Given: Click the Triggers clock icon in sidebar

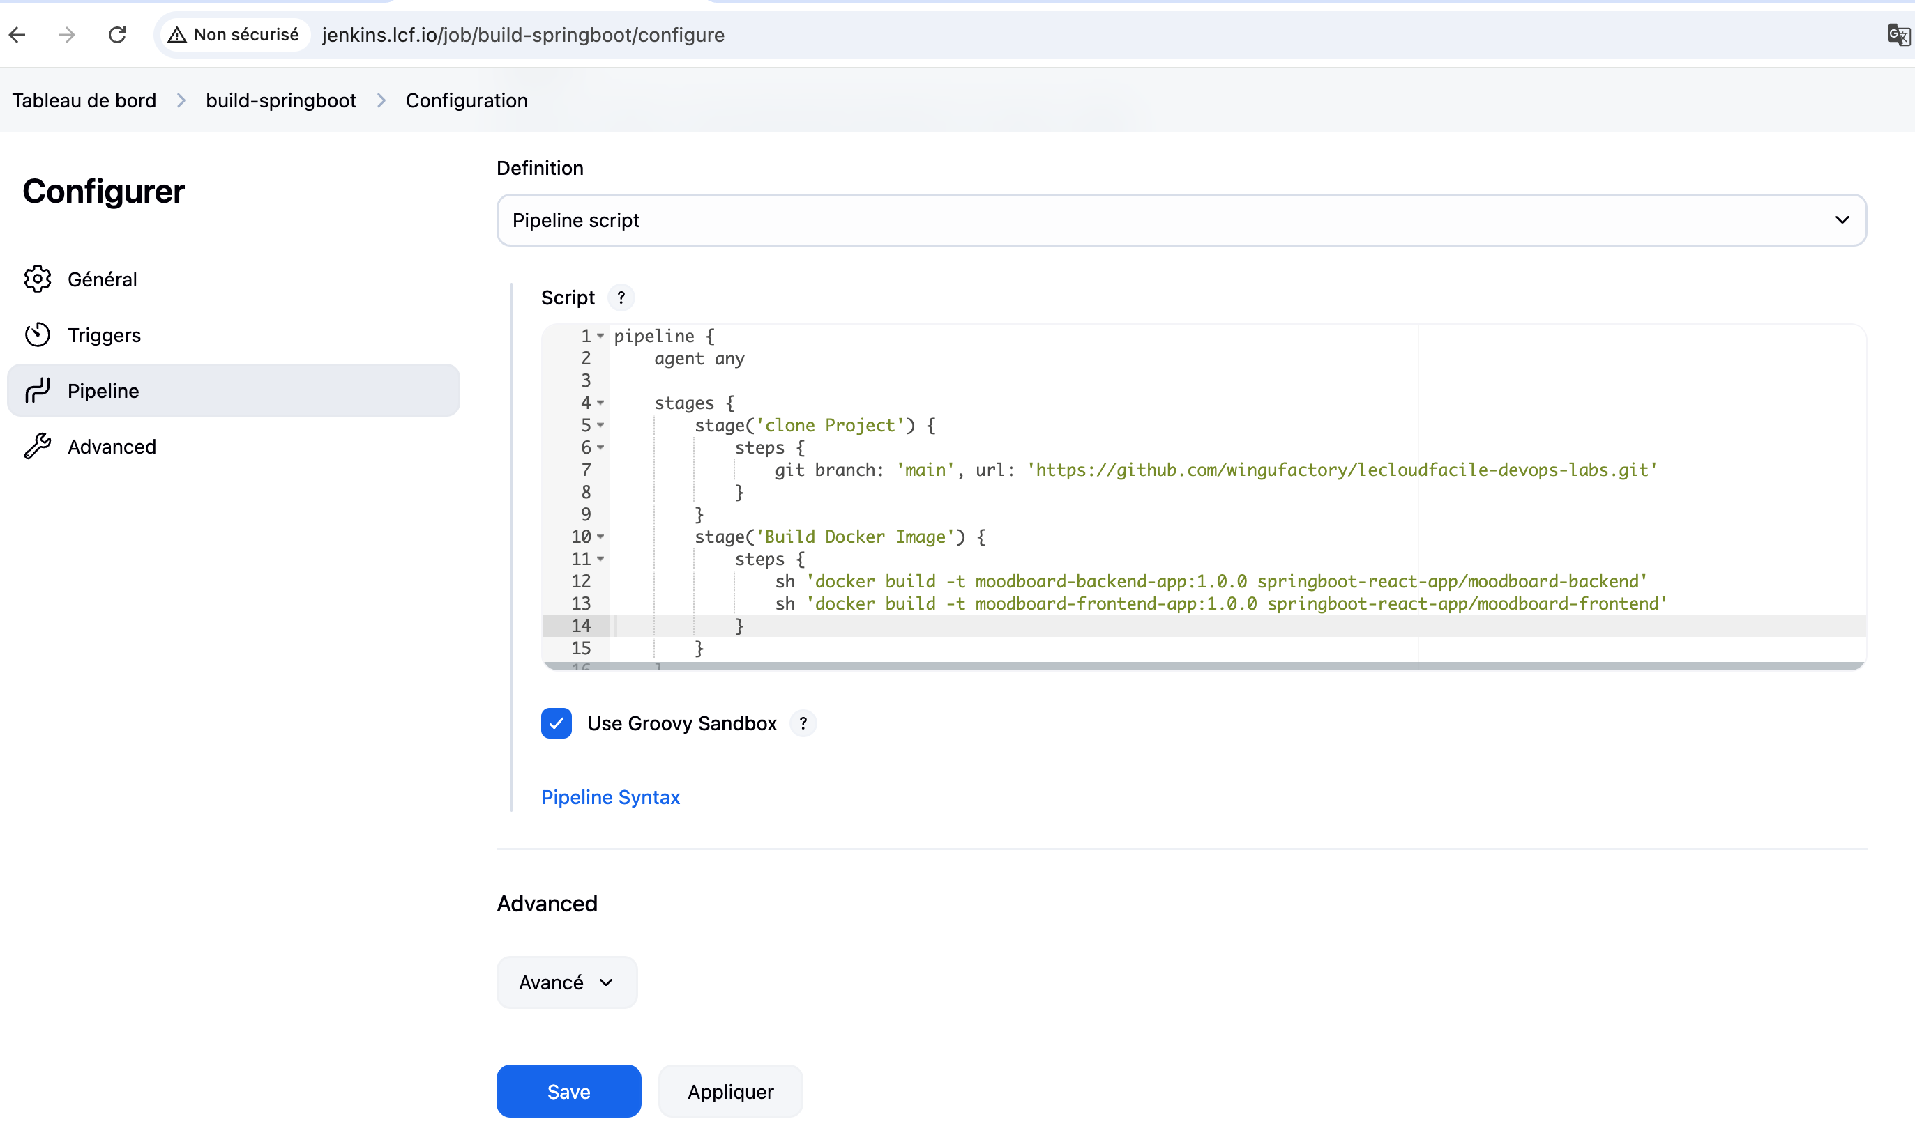Looking at the screenshot, I should (x=37, y=335).
